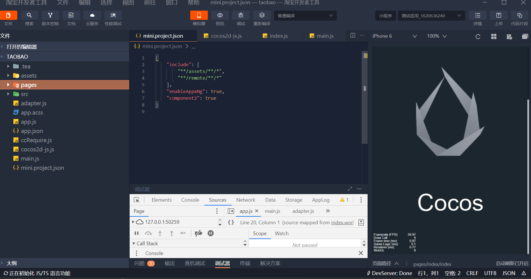The width and height of the screenshot is (531, 279).
Task: Pretty print source with braces icon
Action: click(231, 222)
